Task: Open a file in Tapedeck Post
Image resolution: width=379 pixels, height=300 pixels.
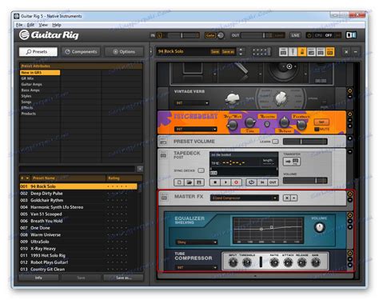Action: 189,182
